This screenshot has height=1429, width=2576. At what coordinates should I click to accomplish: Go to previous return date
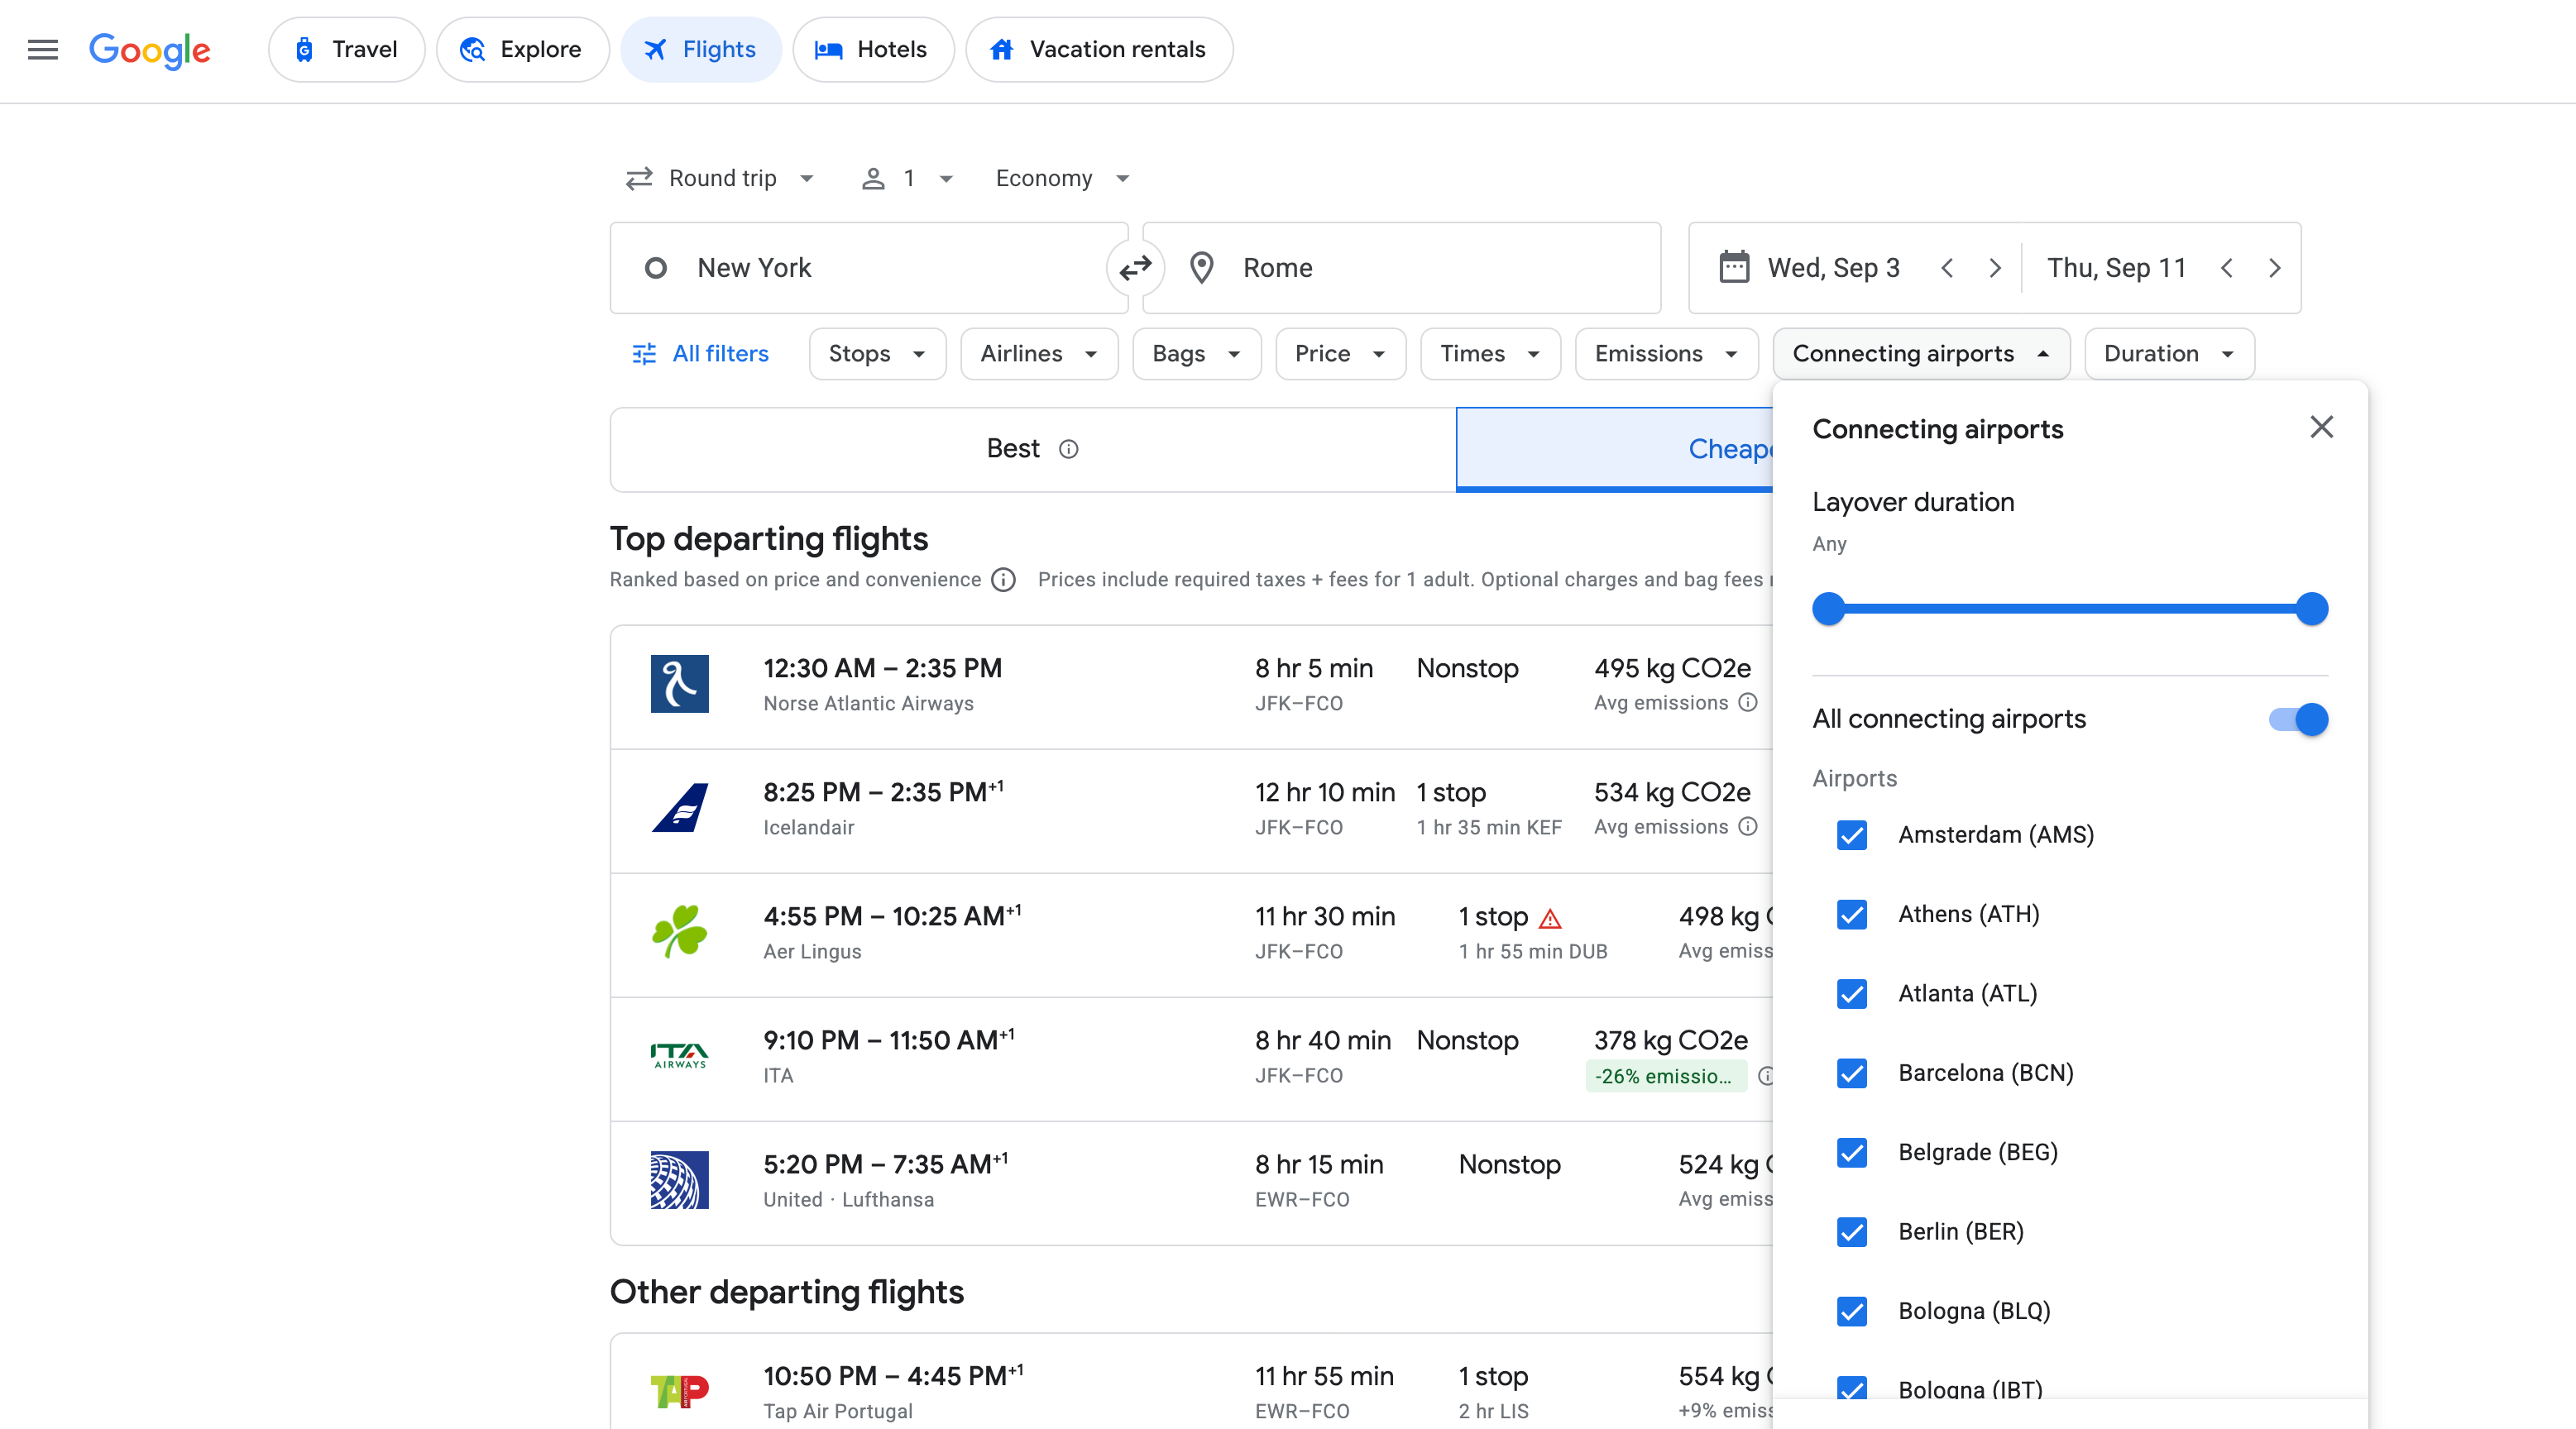click(2226, 268)
